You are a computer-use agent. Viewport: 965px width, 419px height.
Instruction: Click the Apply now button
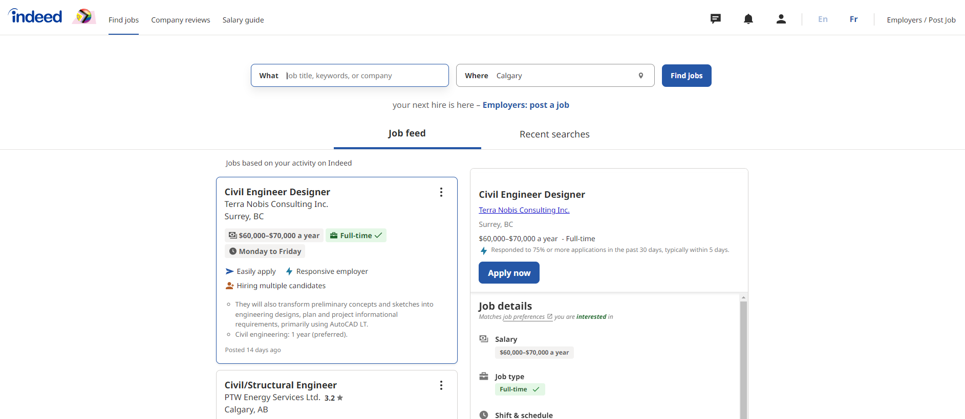pyautogui.click(x=509, y=273)
